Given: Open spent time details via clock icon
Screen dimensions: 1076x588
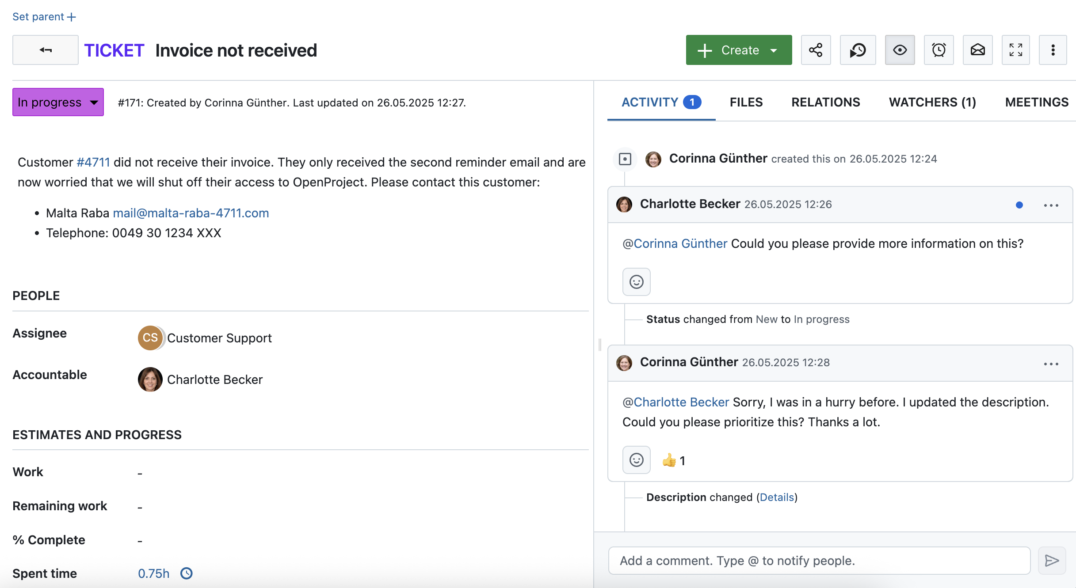Looking at the screenshot, I should (x=186, y=573).
